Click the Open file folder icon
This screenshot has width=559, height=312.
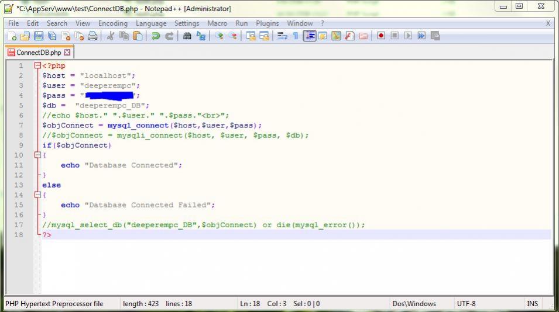click(x=25, y=36)
